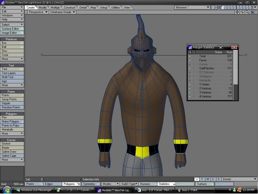The width and height of the screenshot is (258, 194).
Task: Switch to buu s - Paint taskbar window
Action: pyautogui.click(x=195, y=190)
